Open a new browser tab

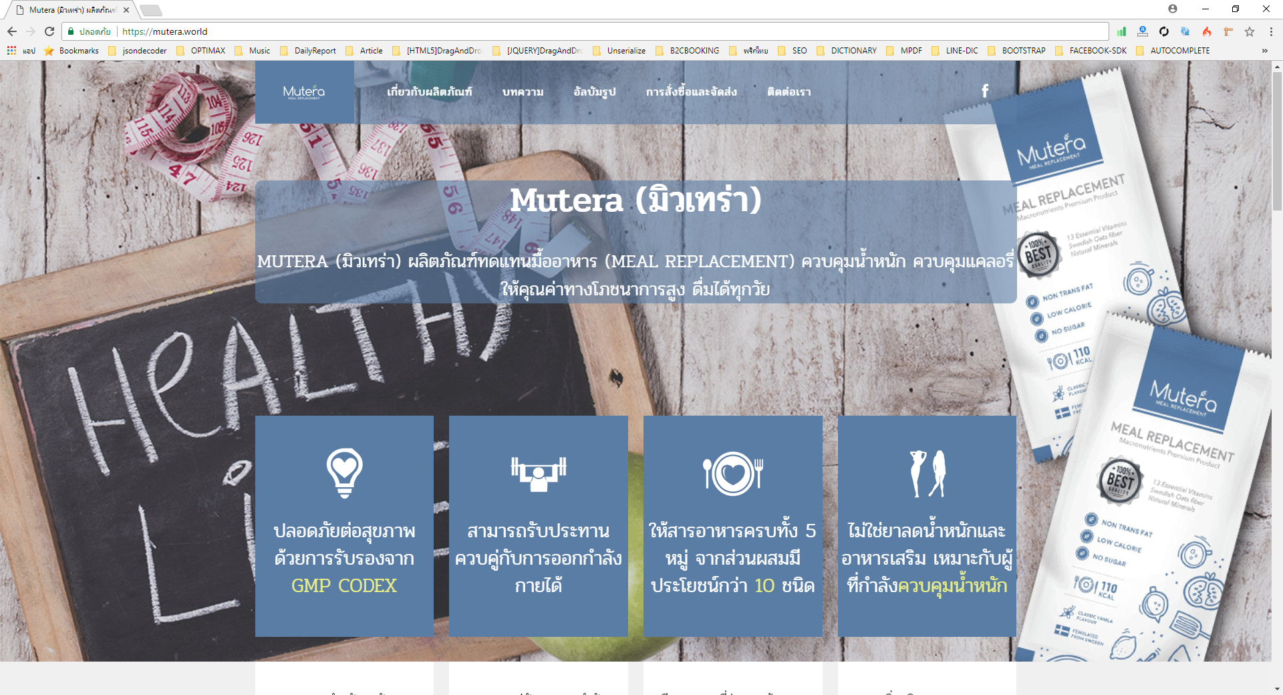(x=151, y=10)
